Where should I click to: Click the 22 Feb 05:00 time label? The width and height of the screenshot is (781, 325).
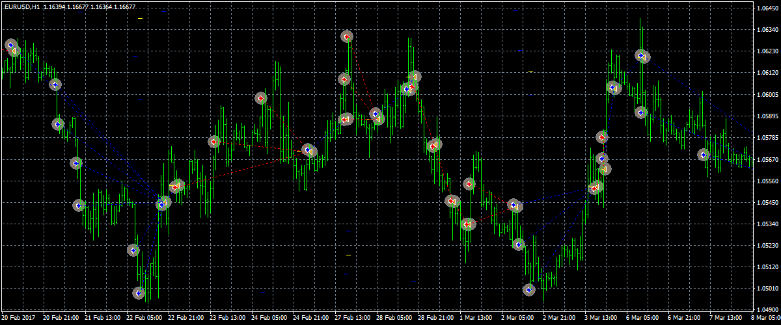click(x=144, y=318)
